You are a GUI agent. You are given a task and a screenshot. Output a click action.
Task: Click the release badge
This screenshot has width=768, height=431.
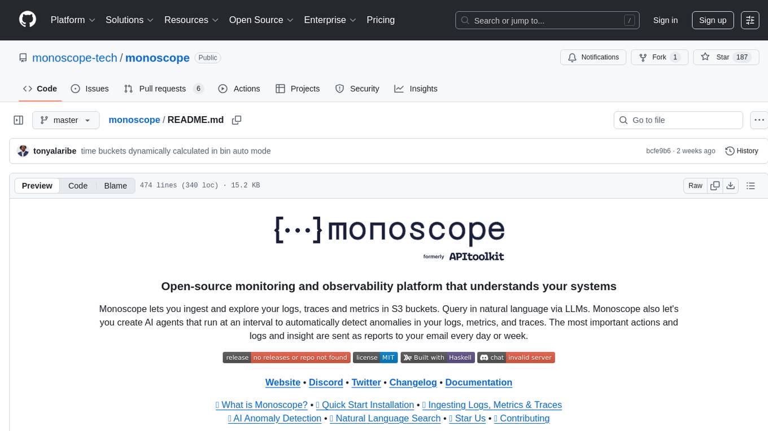286,357
